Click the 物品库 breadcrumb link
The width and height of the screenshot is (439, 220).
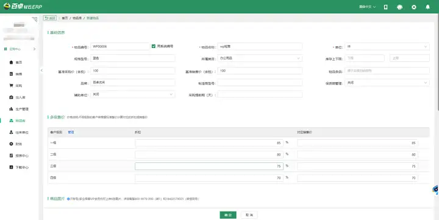tap(77, 18)
